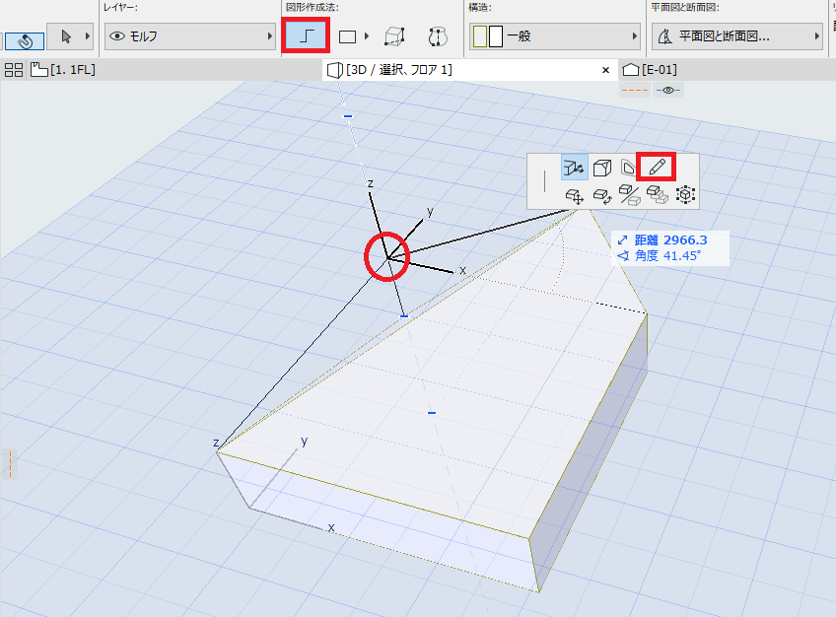Screen dimensions: 836x617
Task: Open the 一般 structure dropdown
Action: [554, 36]
